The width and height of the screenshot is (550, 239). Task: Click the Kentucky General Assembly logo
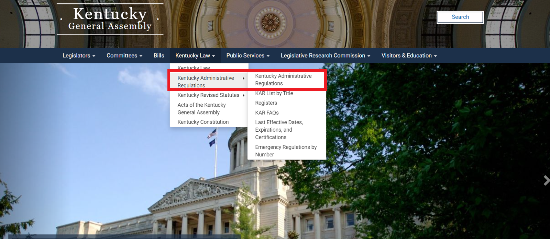[110, 20]
